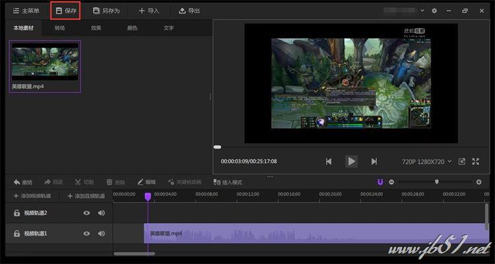
Task: Toggle lock on 视频轨道2
Action: (16, 213)
